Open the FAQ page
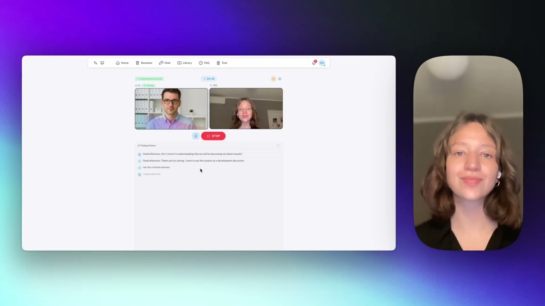The image size is (545, 306). [x=204, y=63]
